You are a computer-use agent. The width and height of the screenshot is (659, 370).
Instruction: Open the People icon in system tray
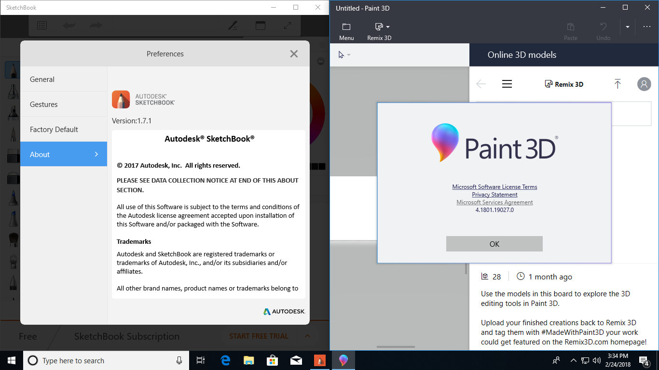click(556, 360)
